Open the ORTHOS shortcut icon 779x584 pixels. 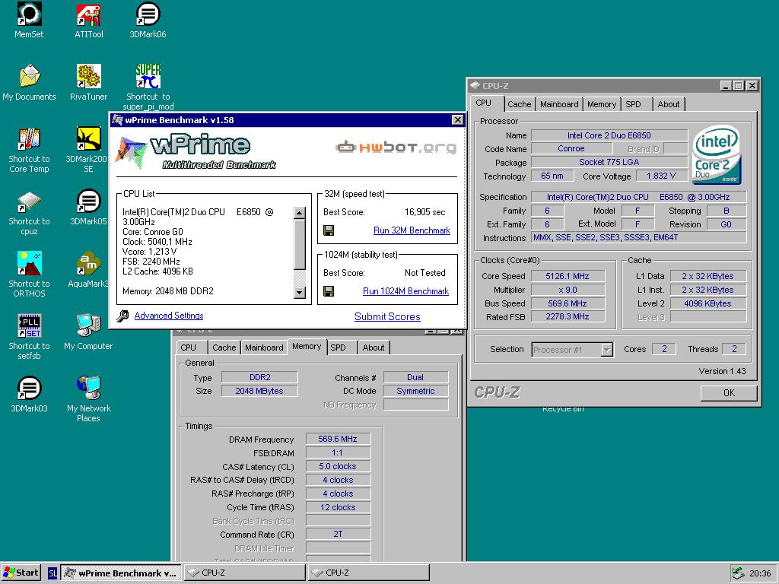coord(29,263)
